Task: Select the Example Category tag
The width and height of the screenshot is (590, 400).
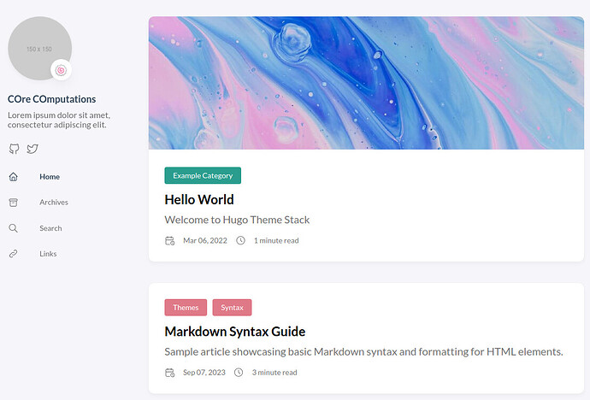Action: 203,175
